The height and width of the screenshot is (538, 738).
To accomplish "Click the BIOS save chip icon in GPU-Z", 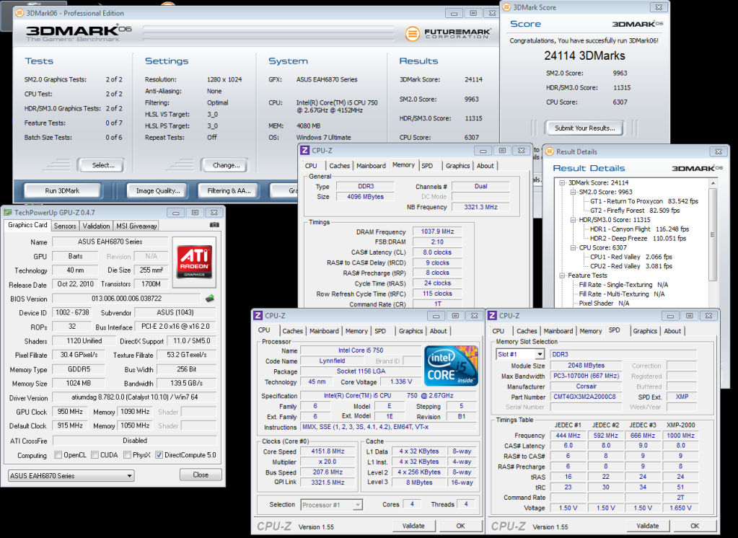I will click(x=209, y=299).
